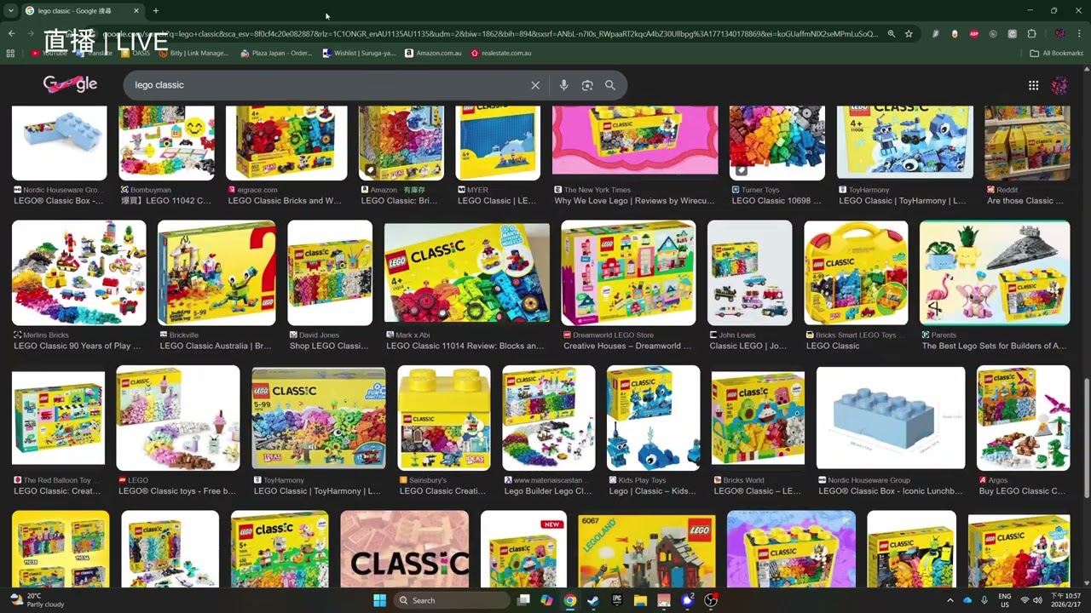Open the realestate.com.au bookmark
The height and width of the screenshot is (613, 1091).
coord(500,53)
